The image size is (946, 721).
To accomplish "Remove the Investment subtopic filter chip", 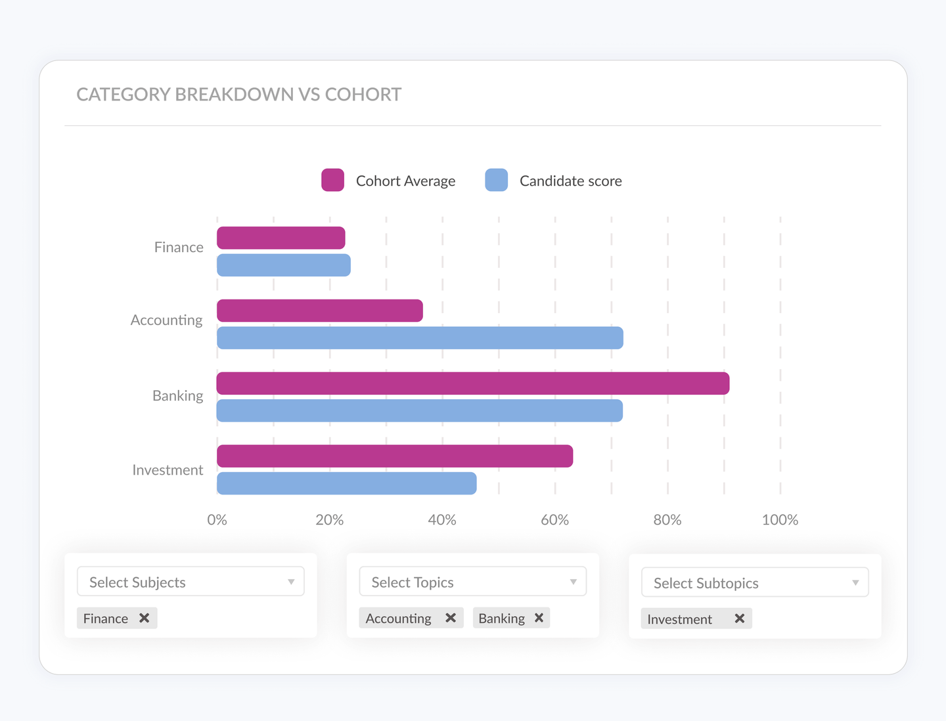I will click(x=740, y=618).
